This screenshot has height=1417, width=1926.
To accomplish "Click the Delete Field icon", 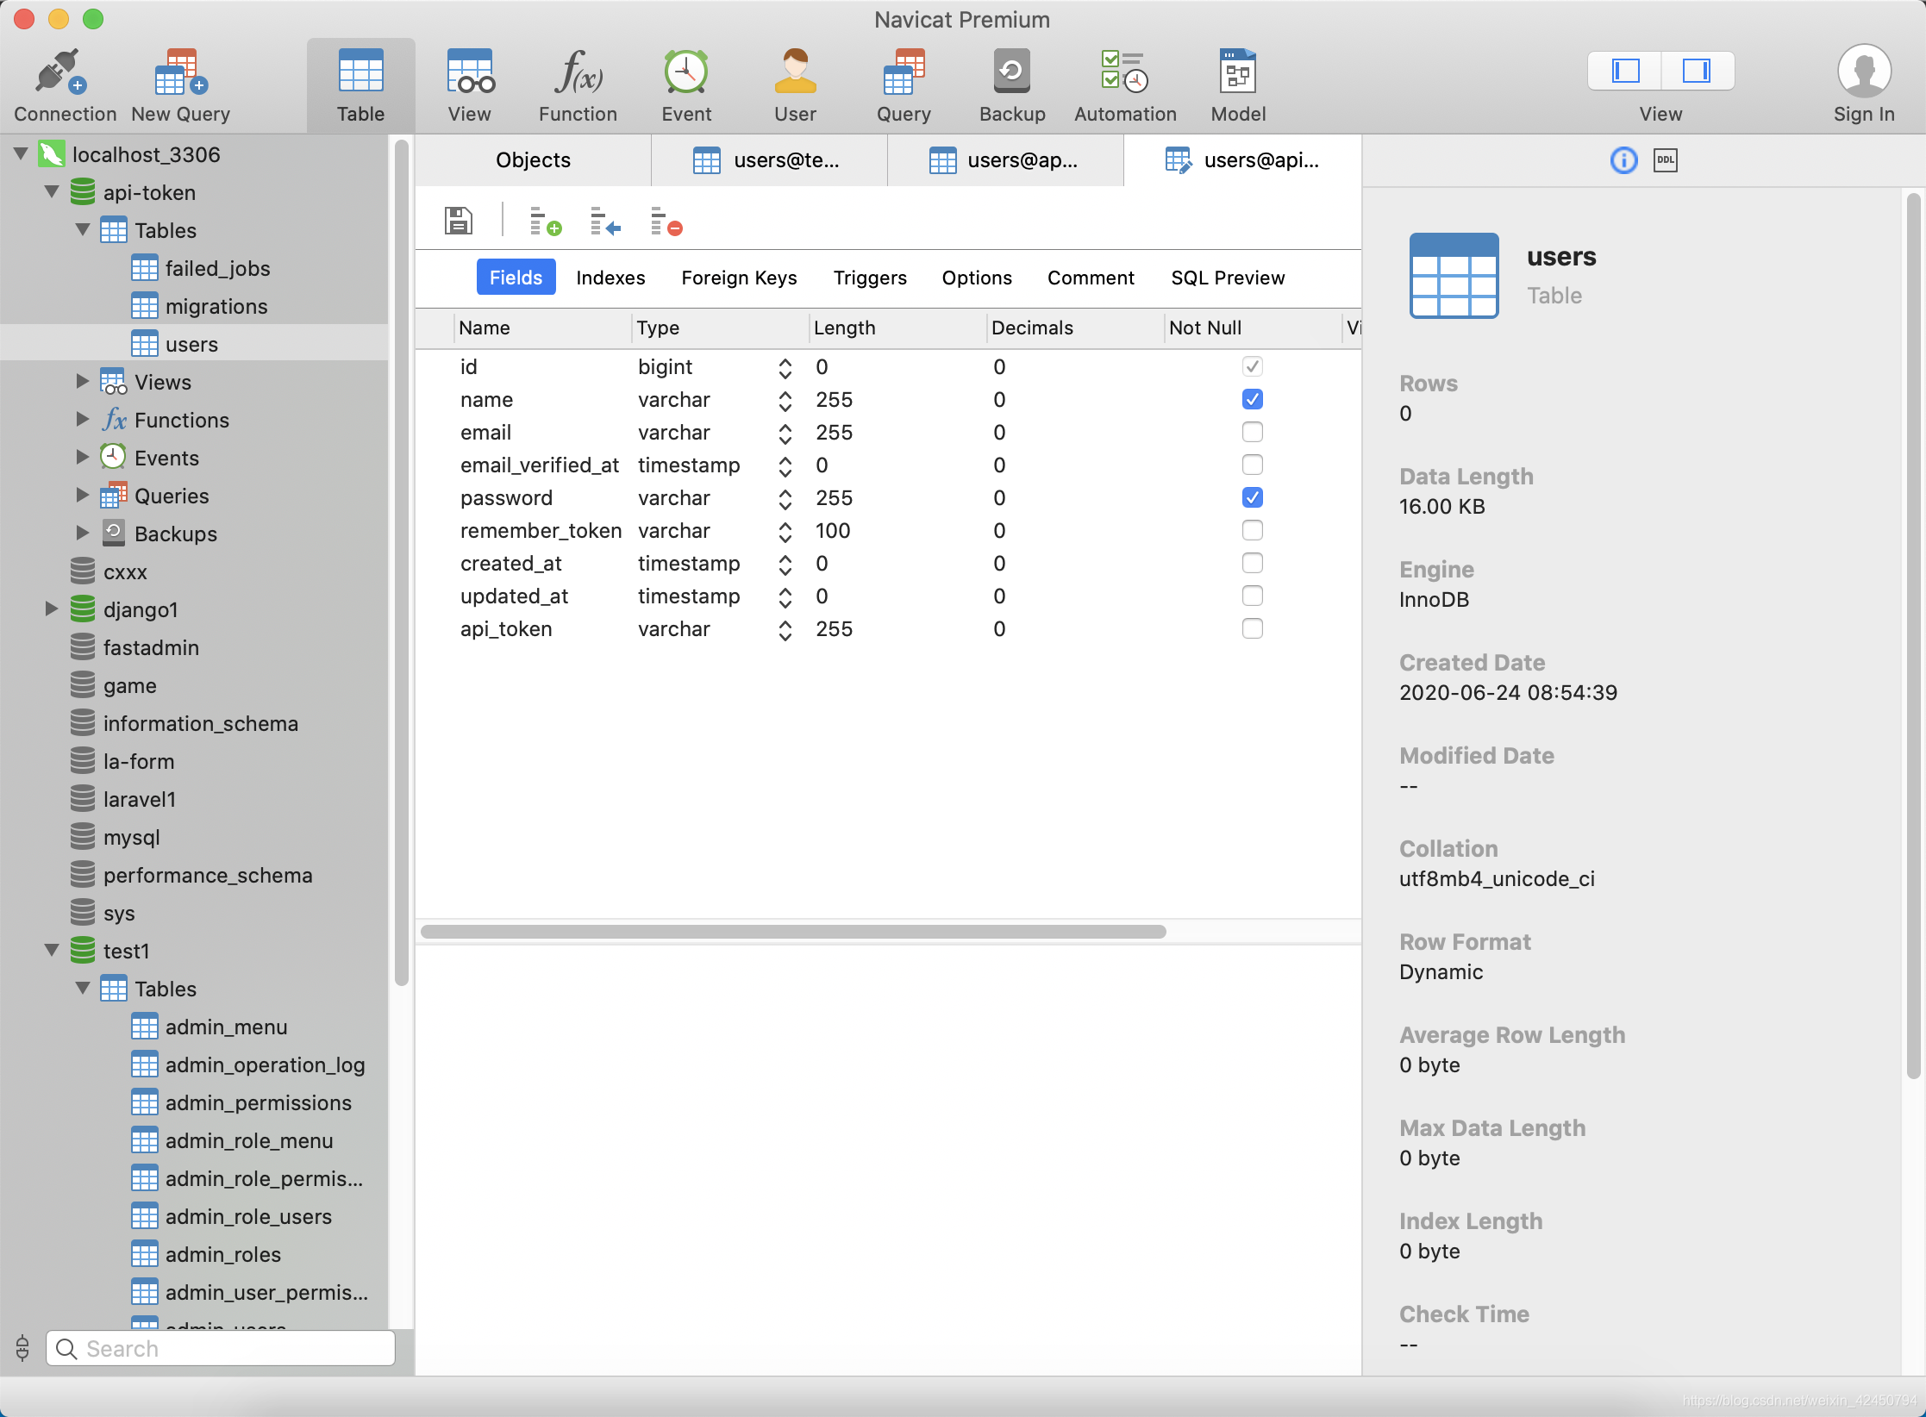I will [x=666, y=222].
